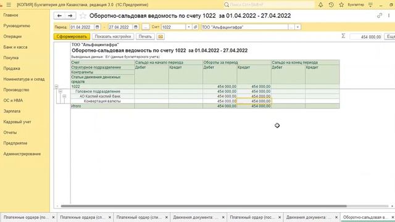Close the Платежный ордер (спи... tab
Image resolution: width=395 pixels, height=222 pixels.
tap(166, 217)
